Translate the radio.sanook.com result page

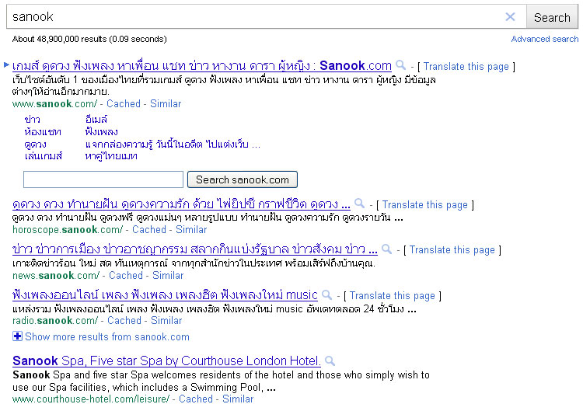click(392, 296)
